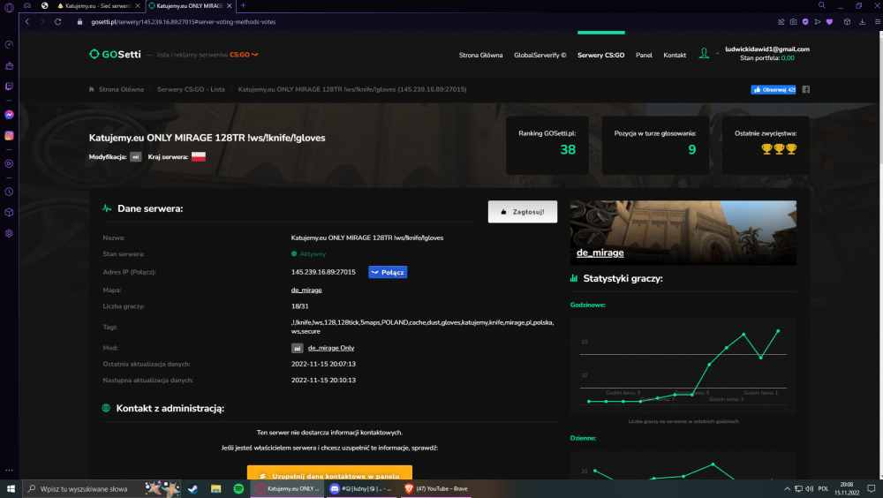This screenshot has height=498, width=883.
Task: Click the GOSetti logo
Action: pyautogui.click(x=115, y=54)
